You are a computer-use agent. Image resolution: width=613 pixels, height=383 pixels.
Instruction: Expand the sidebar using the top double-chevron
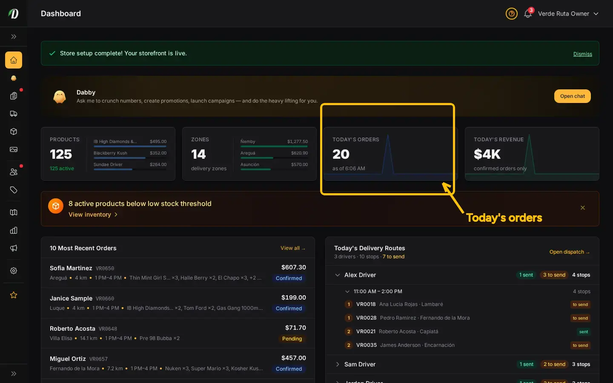pos(14,37)
